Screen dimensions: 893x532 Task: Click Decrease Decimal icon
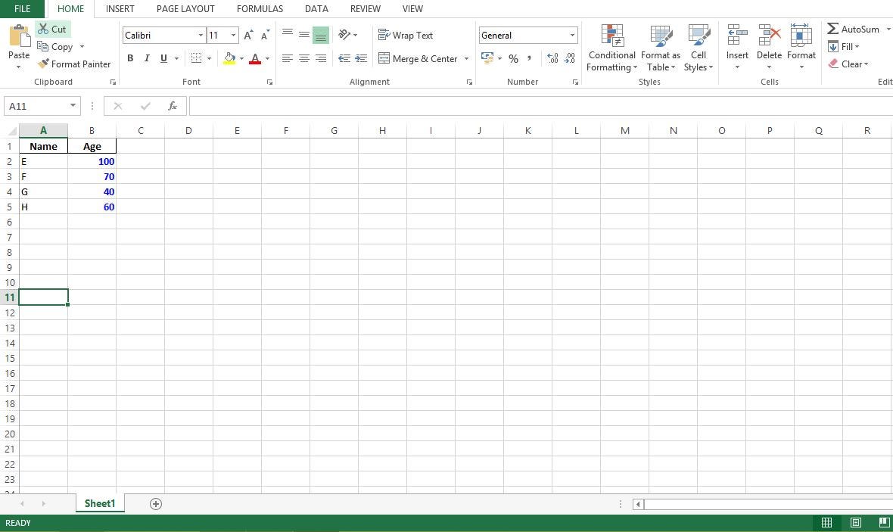tap(569, 58)
